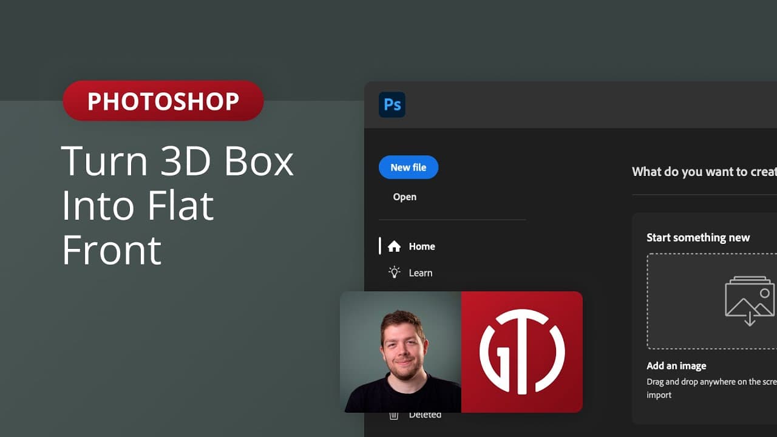Image resolution: width=777 pixels, height=437 pixels.
Task: Click the Open button below New file
Action: (x=404, y=197)
